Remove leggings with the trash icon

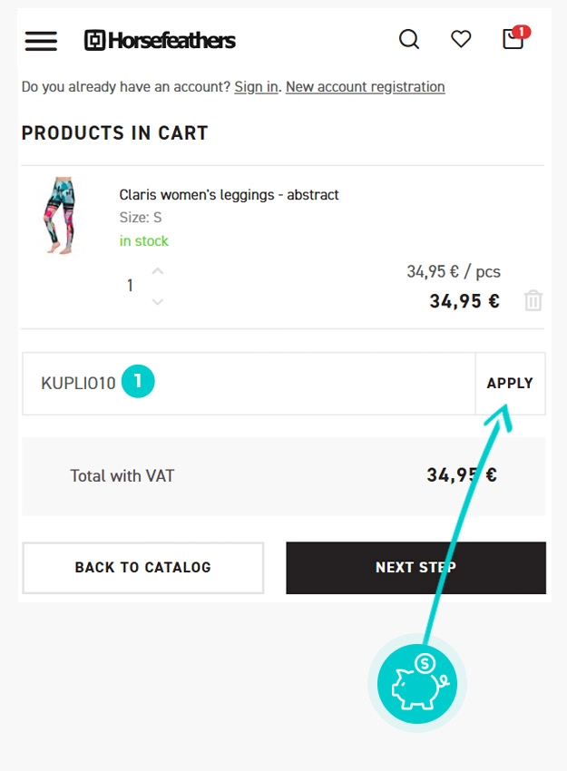tap(533, 301)
